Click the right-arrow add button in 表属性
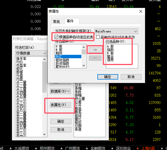This screenshot has height=150, width=167. [x=95, y=50]
